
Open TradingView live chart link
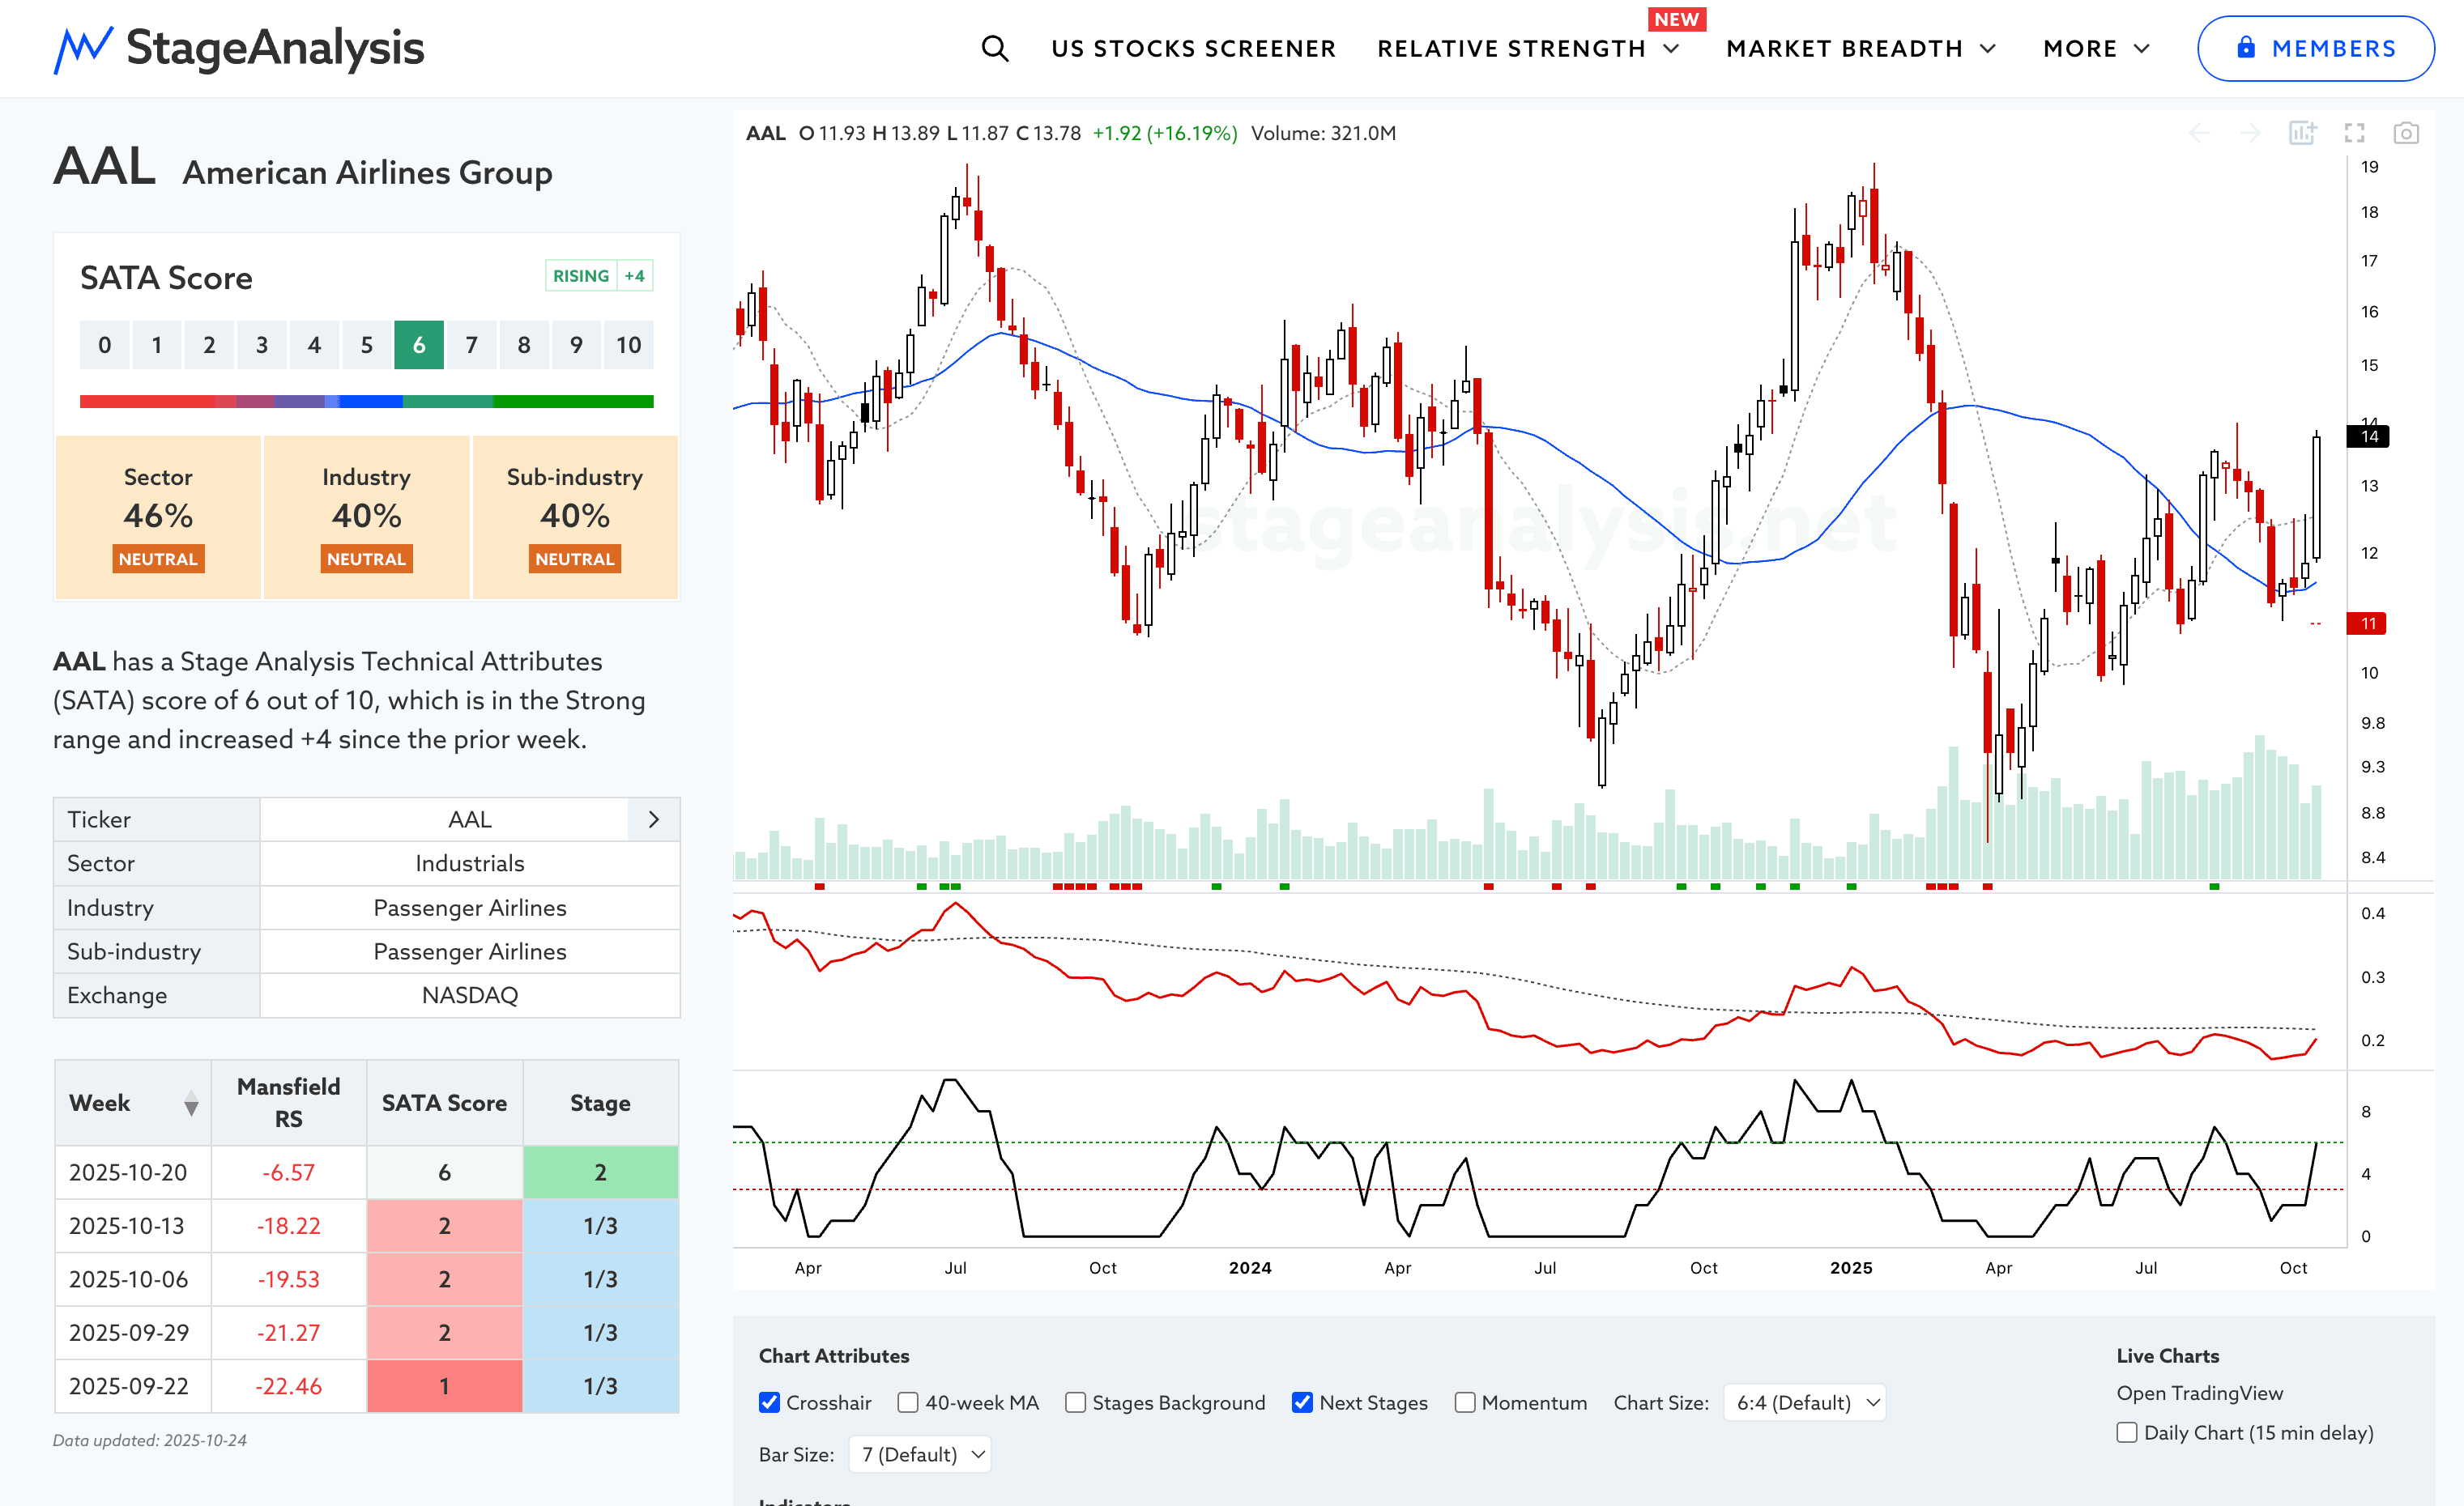(2199, 1392)
